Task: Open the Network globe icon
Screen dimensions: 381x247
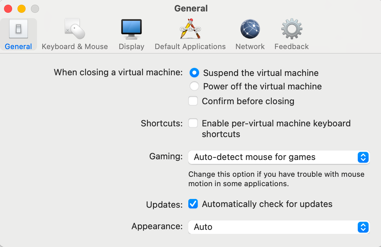Action: [x=250, y=29]
